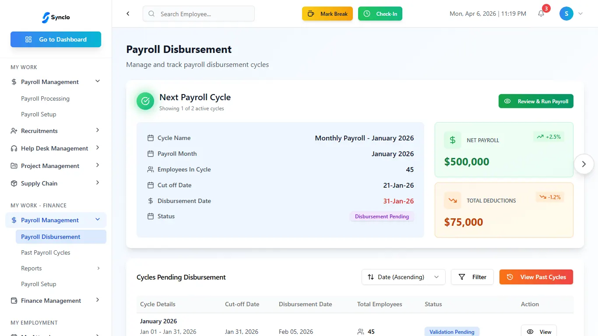The image size is (598, 336).
Task: Open Past Payroll Cycles in the sidebar
Action: (46, 252)
